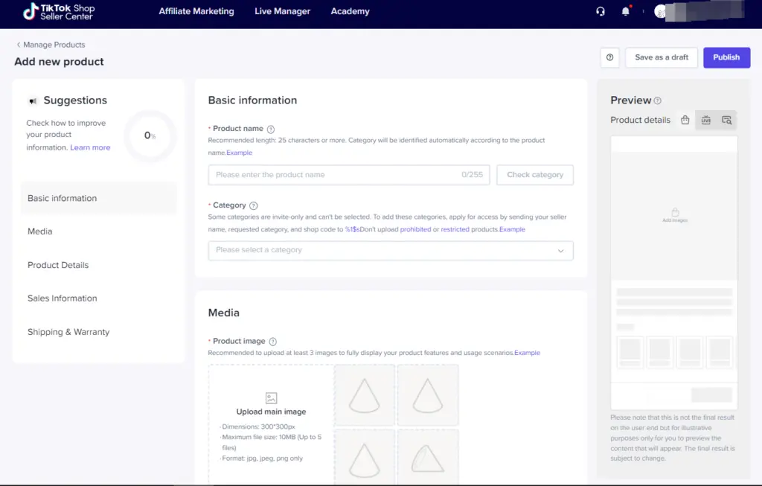Screen dimensions: 762x486
Task: Jump to the Shipping & Warranty section
Action: tap(68, 332)
